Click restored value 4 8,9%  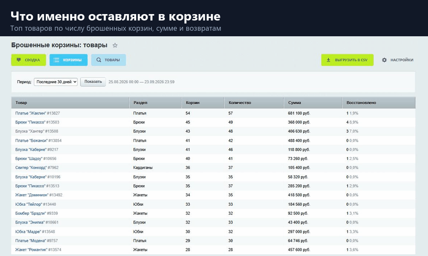[x=352, y=122]
